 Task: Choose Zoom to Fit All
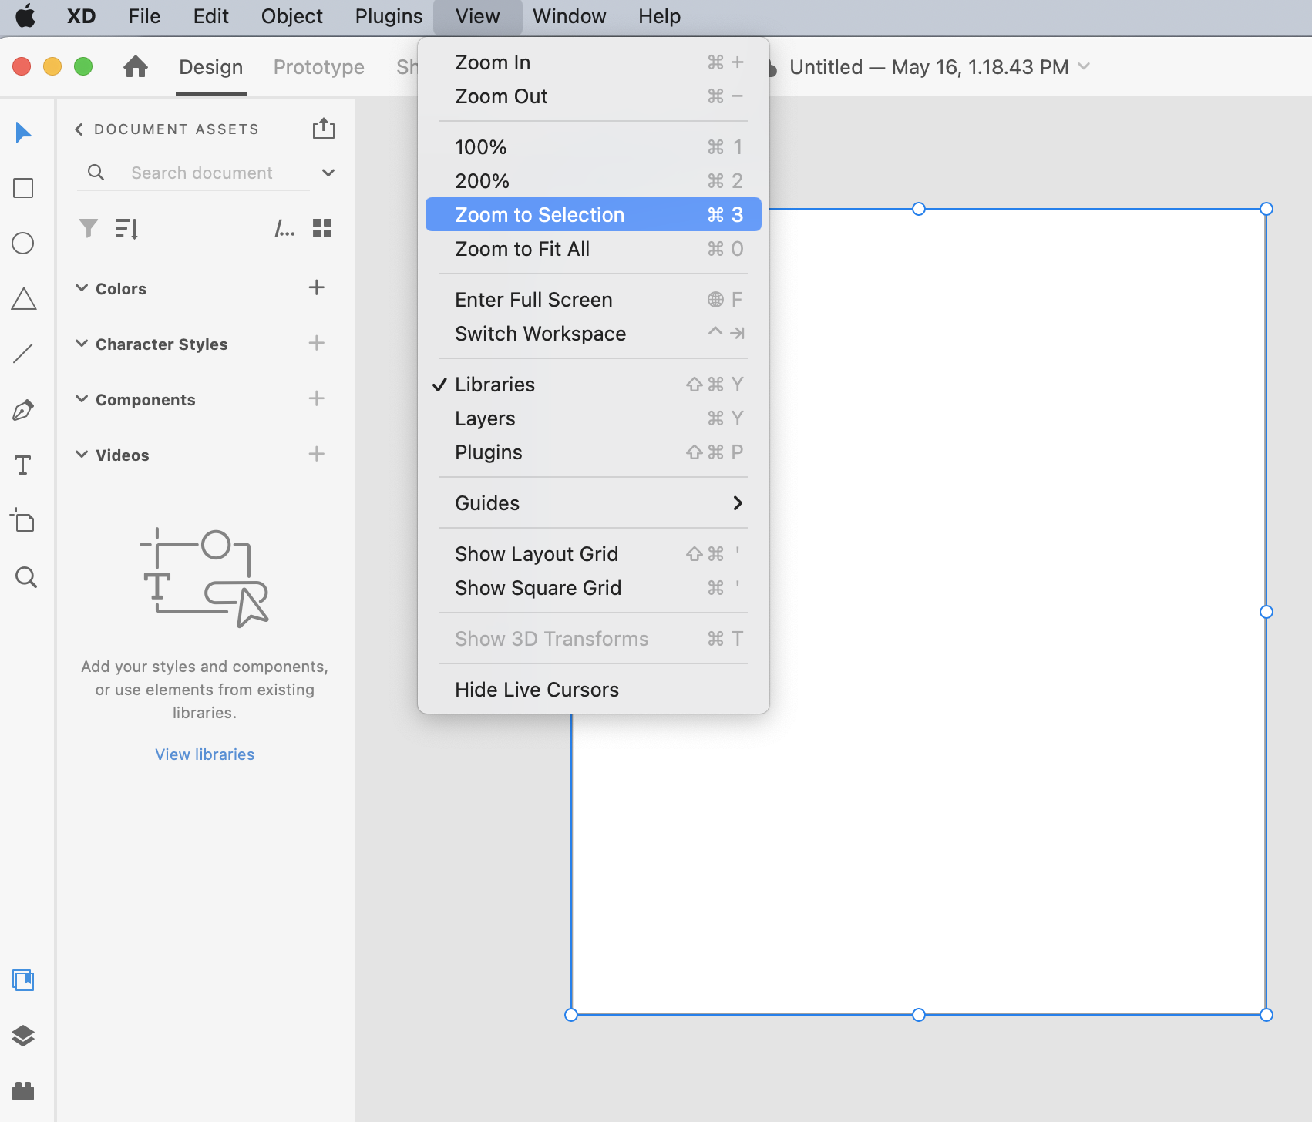pyautogui.click(x=523, y=249)
